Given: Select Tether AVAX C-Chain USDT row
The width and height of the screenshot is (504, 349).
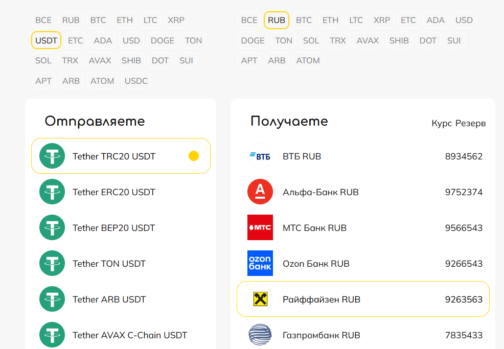Looking at the screenshot, I should (x=130, y=335).
